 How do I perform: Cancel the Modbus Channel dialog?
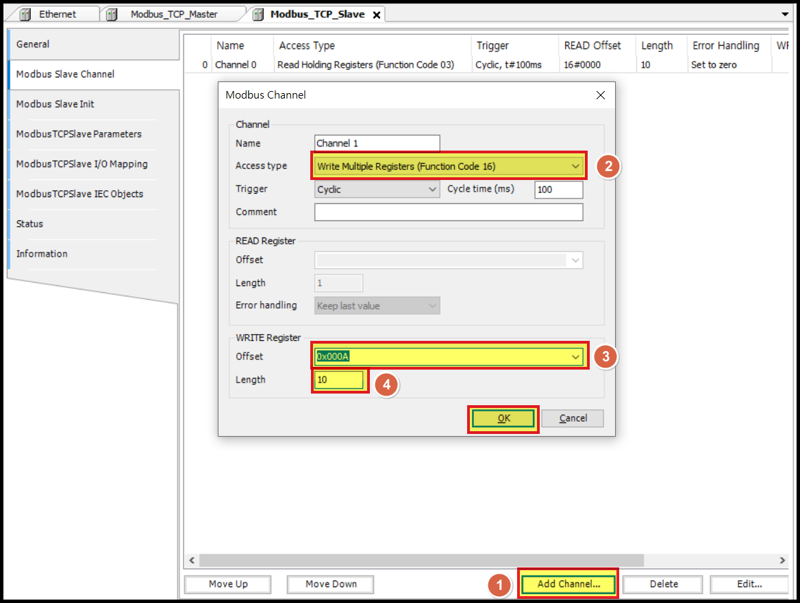(x=573, y=418)
